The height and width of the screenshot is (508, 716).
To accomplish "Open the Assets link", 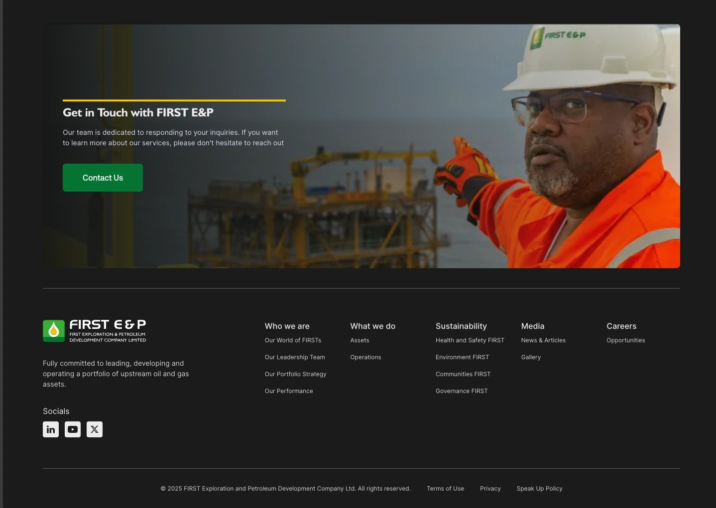I will [x=360, y=340].
